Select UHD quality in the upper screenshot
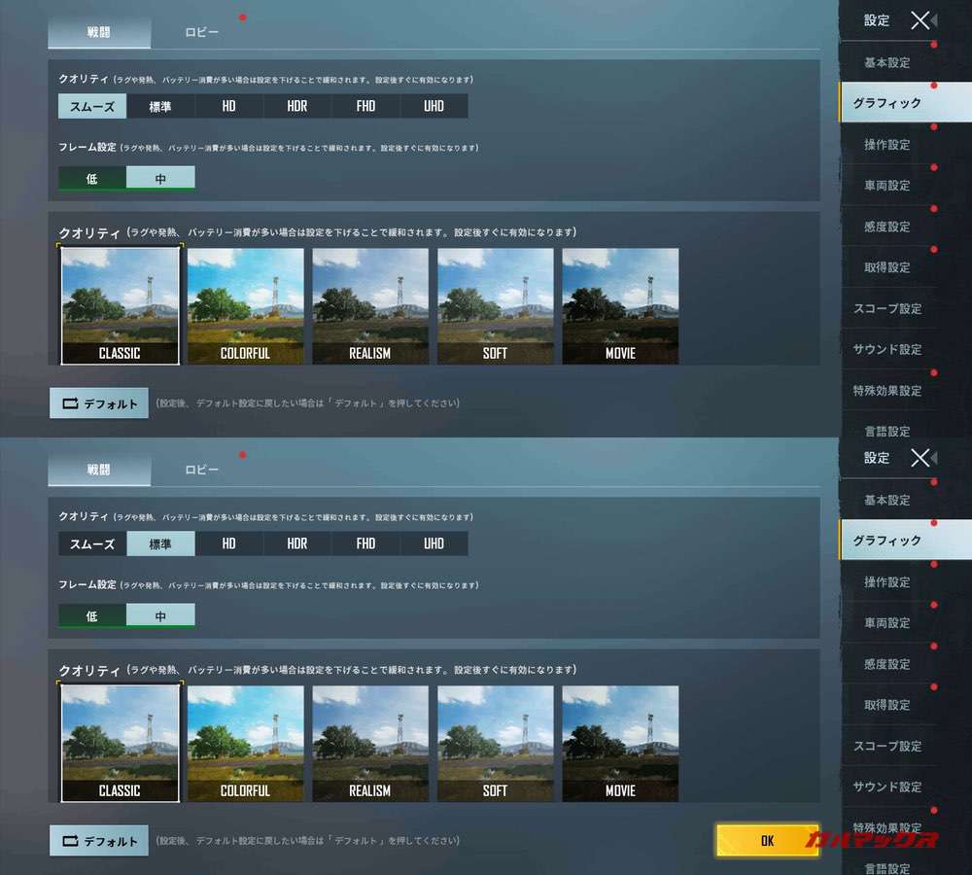The height and width of the screenshot is (875, 972). pos(434,106)
